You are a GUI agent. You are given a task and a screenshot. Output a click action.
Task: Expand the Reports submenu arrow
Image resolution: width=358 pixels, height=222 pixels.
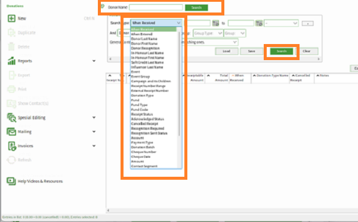[x=94, y=61]
